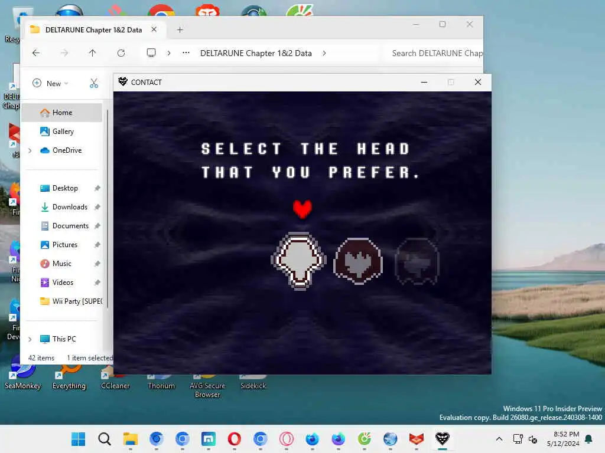Image resolution: width=605 pixels, height=453 pixels.
Task: Launch red Opera from the taskbar
Action: coord(234,439)
